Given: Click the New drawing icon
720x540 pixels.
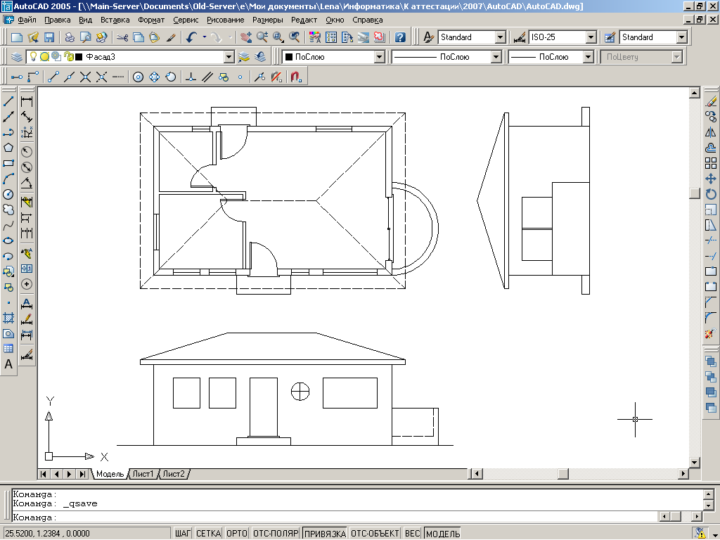Looking at the screenshot, I should [x=17, y=37].
